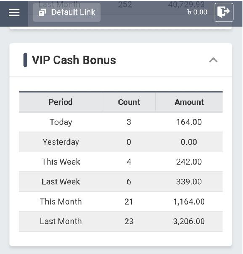Select the Today row label

60,122
